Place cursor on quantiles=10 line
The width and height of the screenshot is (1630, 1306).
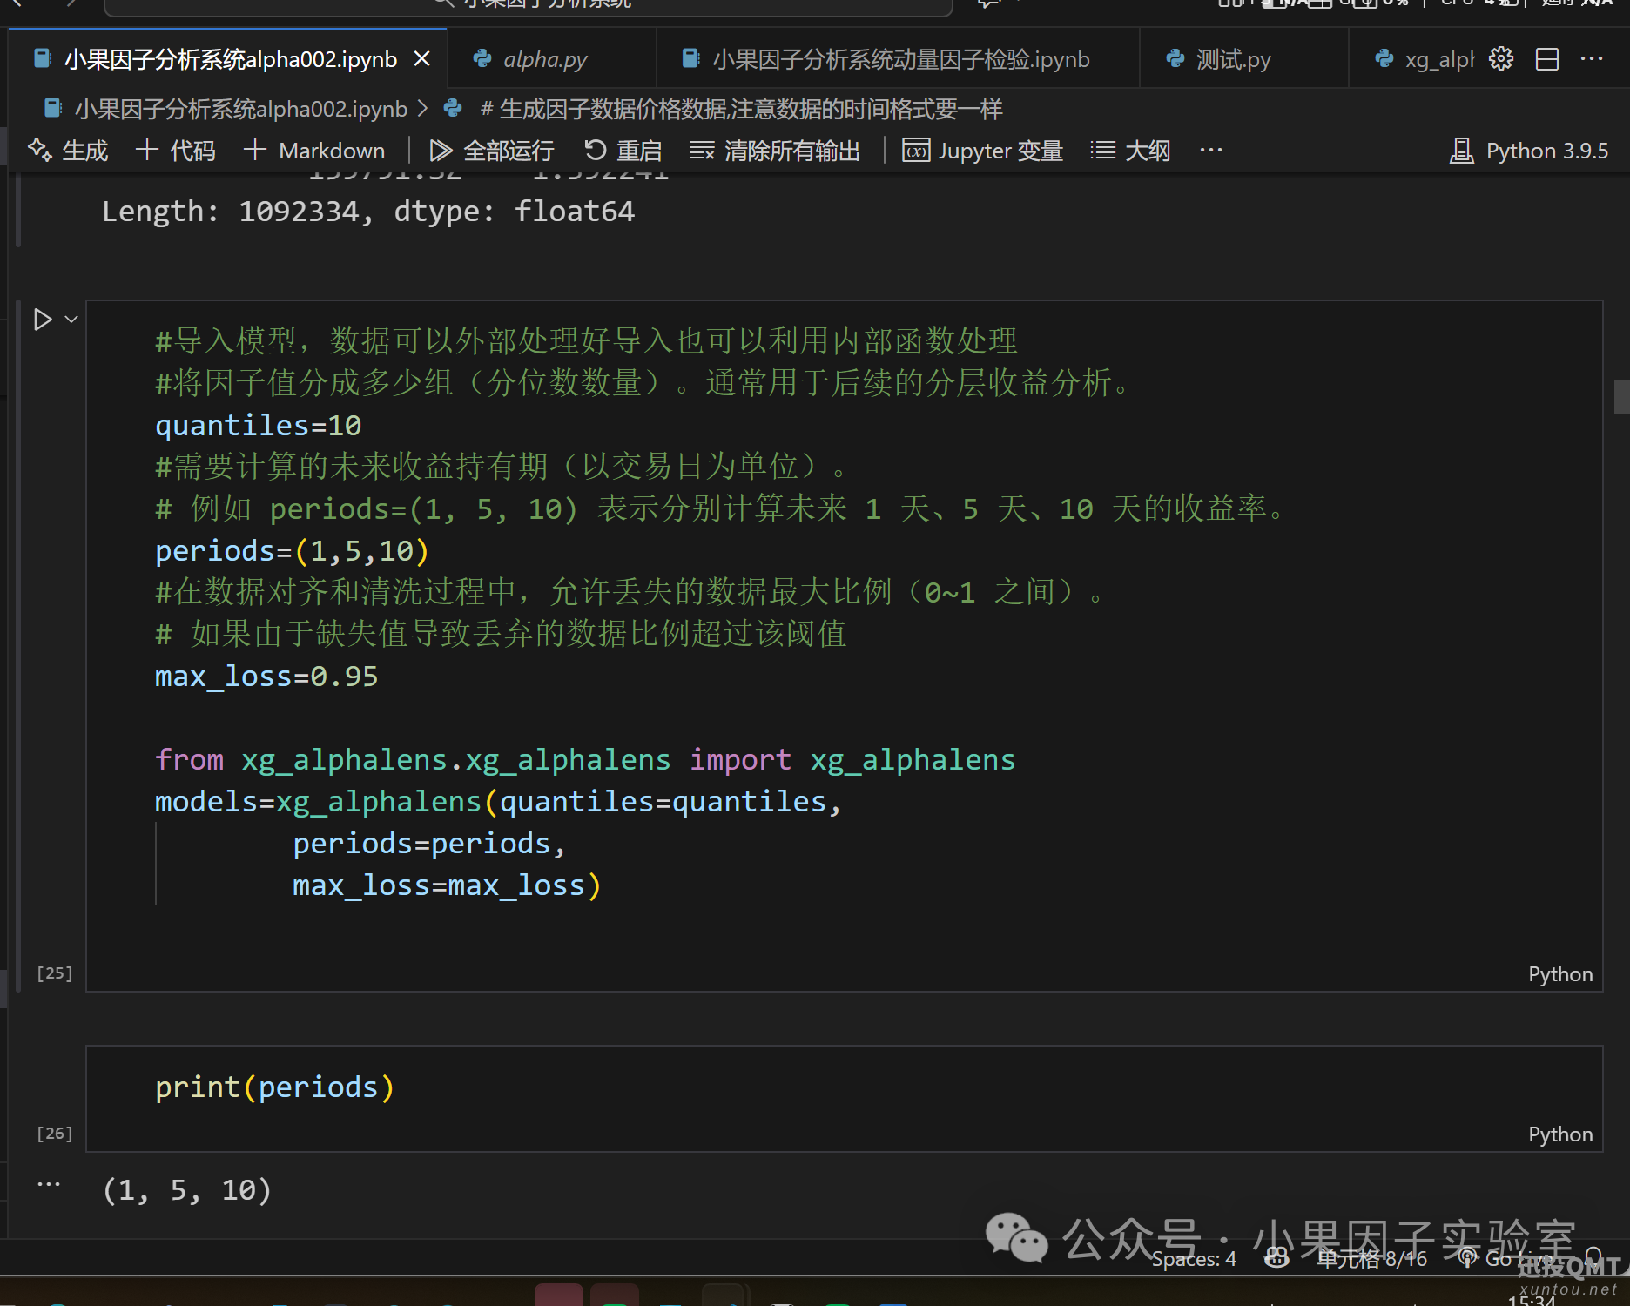point(259,426)
